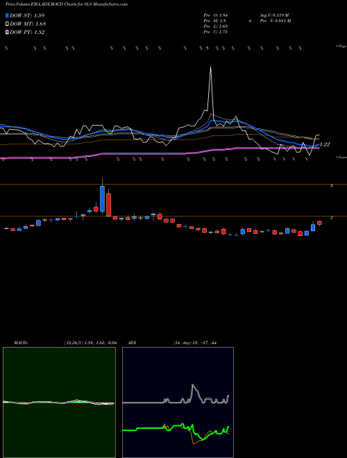This screenshot has width=347, height=458.
Task: Select the 'DOW PT: 1.52' legend label
Action: pos(27,33)
